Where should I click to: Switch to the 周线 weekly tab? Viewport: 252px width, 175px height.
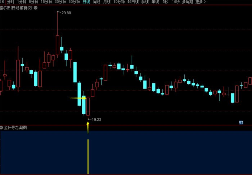click(x=97, y=2)
